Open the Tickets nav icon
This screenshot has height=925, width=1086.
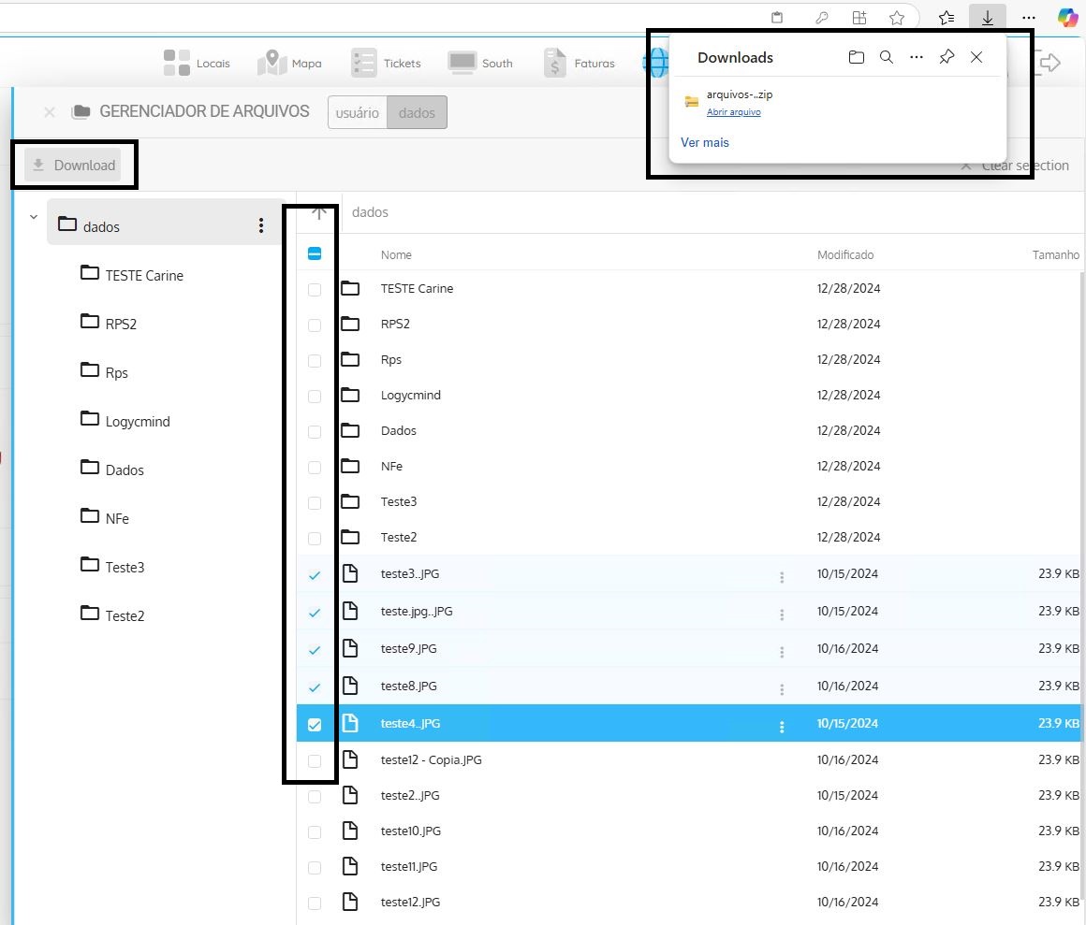click(x=363, y=63)
